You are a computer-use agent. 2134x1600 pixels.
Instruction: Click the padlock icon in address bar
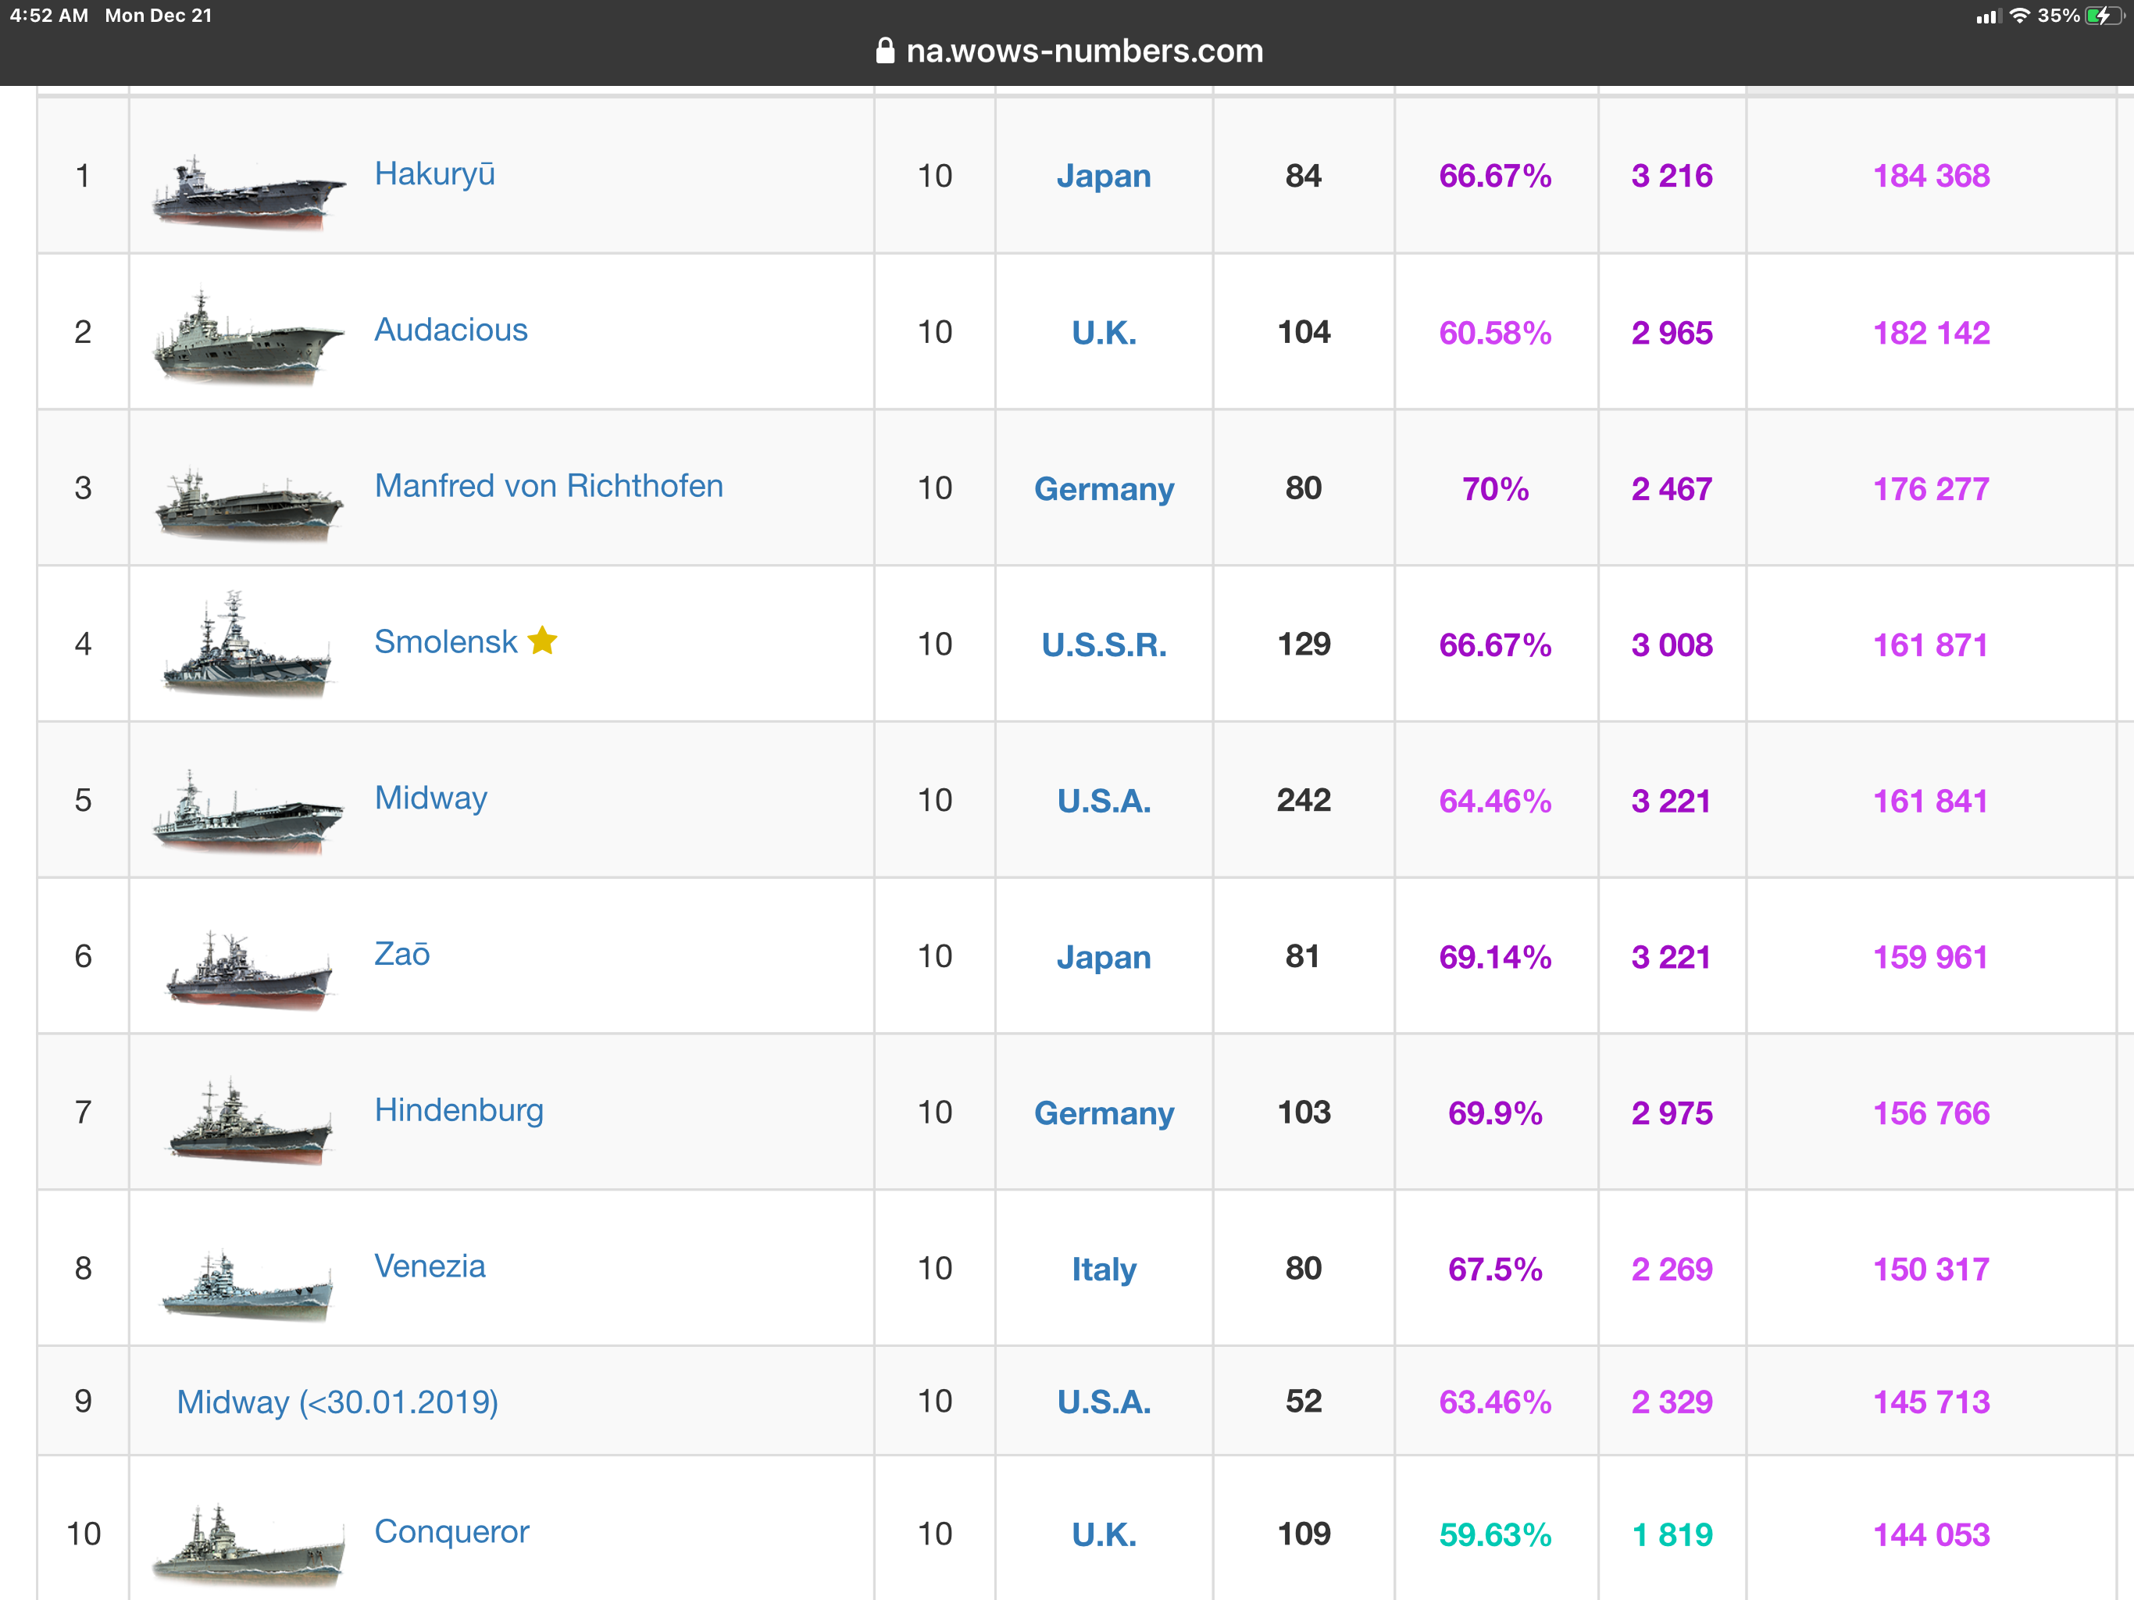[885, 51]
